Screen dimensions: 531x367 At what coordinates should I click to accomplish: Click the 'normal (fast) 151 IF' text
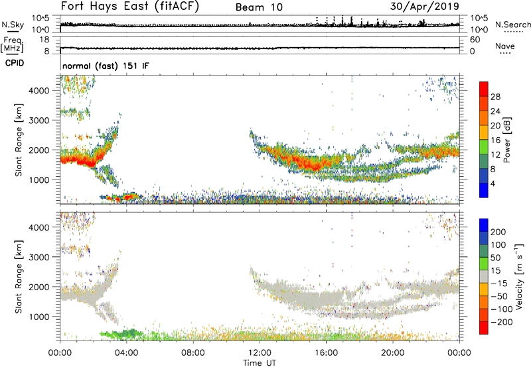click(x=106, y=66)
